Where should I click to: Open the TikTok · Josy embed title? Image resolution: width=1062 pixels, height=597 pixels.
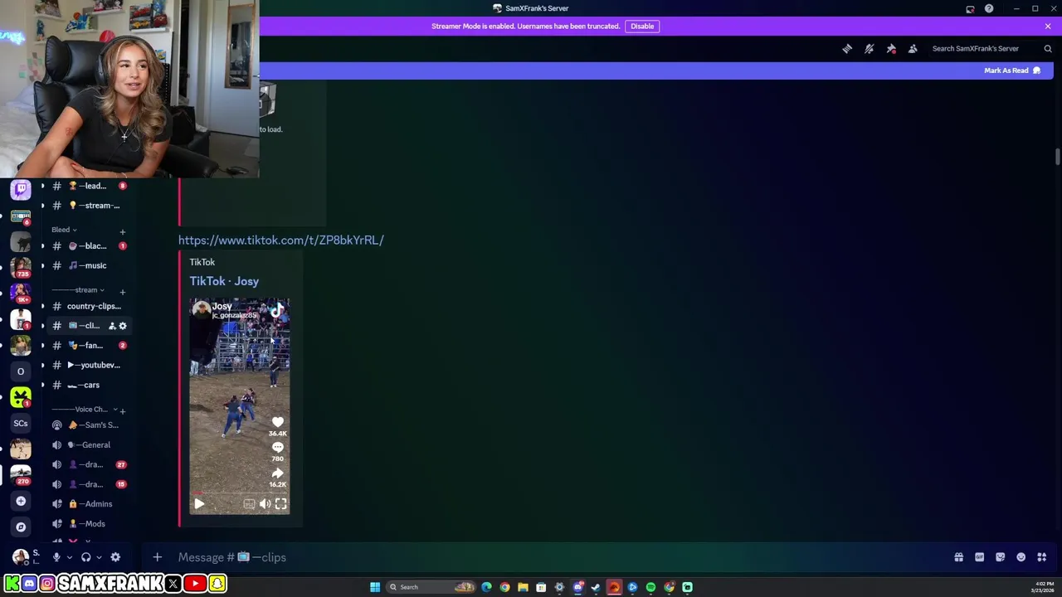[x=224, y=281]
